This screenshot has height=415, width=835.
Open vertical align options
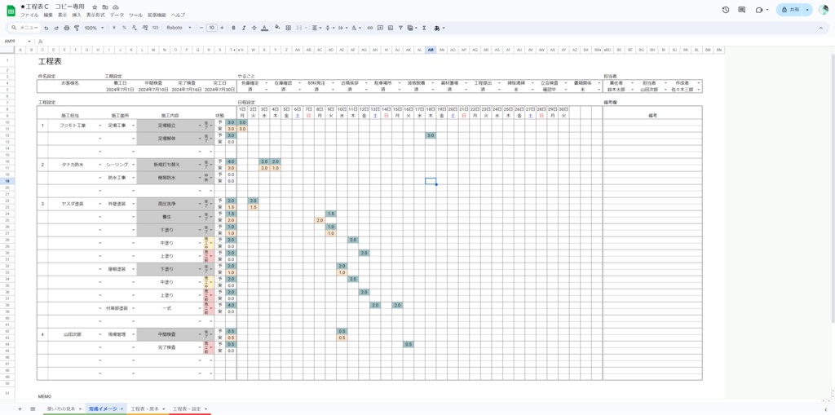click(329, 28)
